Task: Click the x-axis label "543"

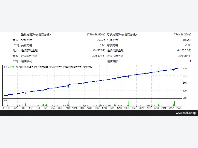Action: pos(38,108)
